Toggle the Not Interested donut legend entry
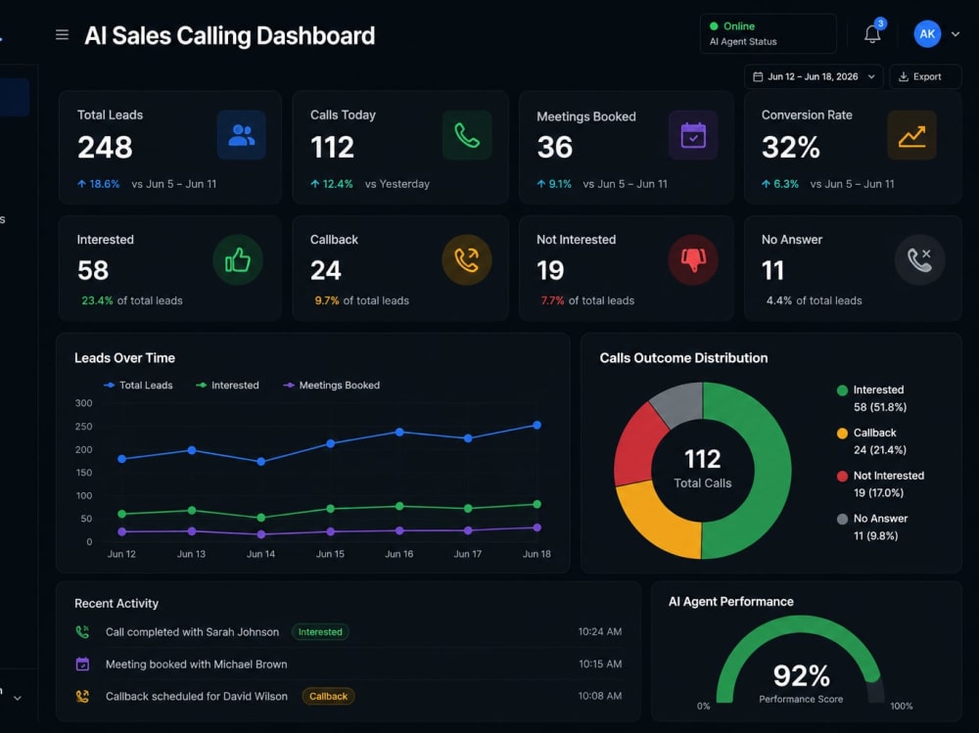This screenshot has width=979, height=733. coord(880,483)
